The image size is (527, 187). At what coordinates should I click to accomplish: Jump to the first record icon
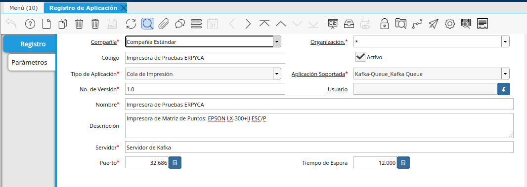tap(264, 23)
